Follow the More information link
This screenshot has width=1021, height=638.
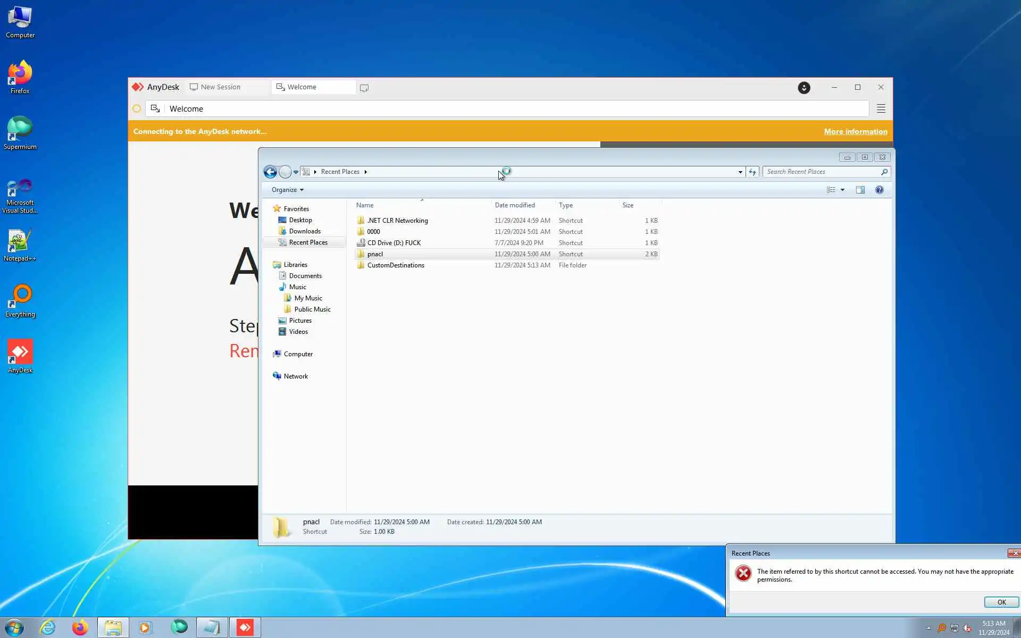tap(855, 131)
